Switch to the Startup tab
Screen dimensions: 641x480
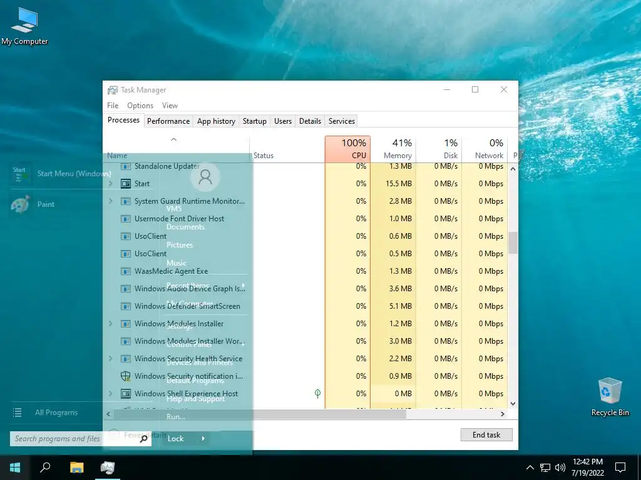click(x=254, y=121)
